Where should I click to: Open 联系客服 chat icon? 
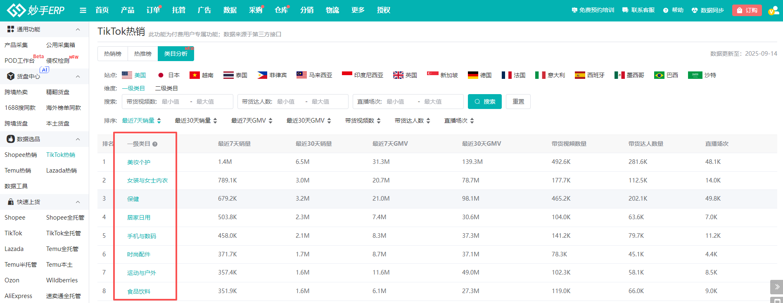click(625, 10)
